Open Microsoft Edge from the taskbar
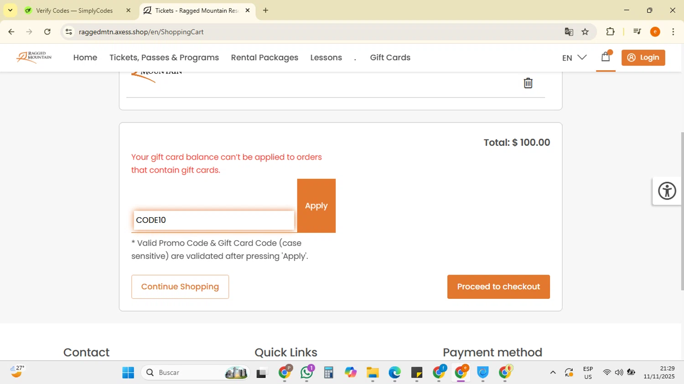The height and width of the screenshot is (384, 684). (x=394, y=373)
